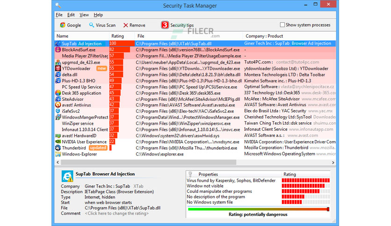Click the horizontal scrollbar thumb
The width and height of the screenshot is (391, 226).
tap(148, 162)
